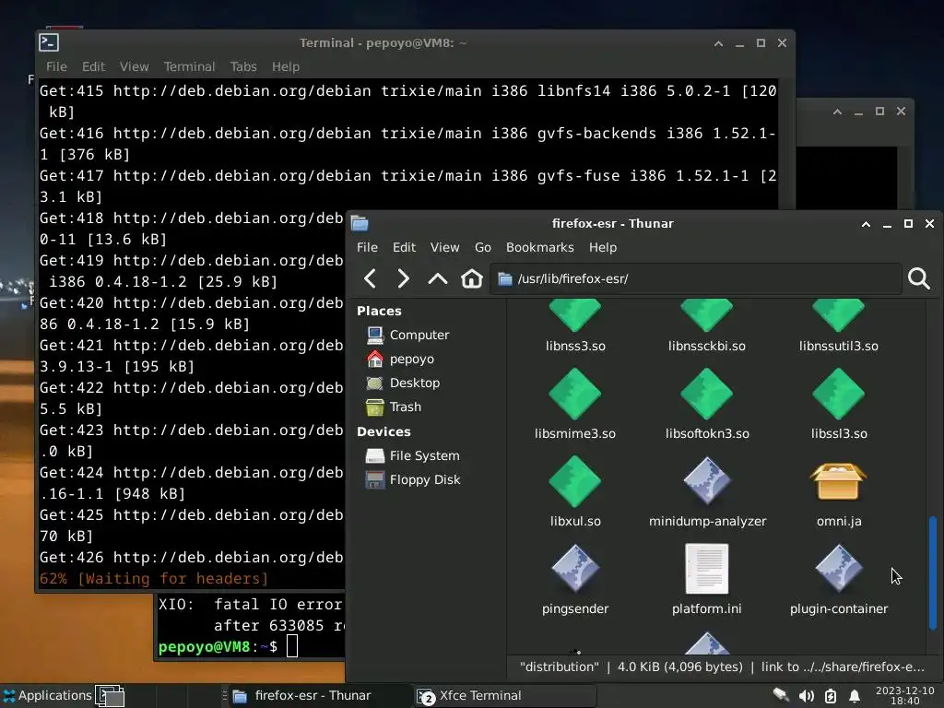Open Thunar's Go menu
This screenshot has height=708, width=944.
483,247
